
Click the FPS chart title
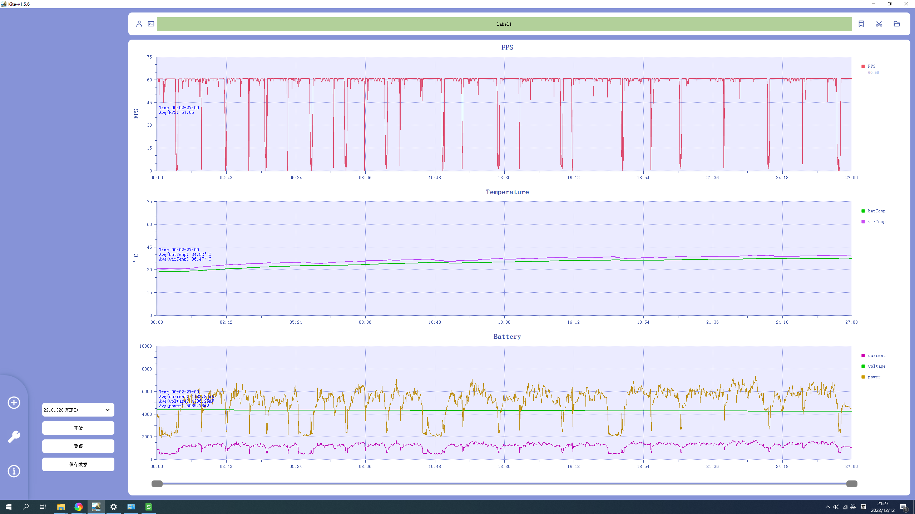(x=507, y=47)
